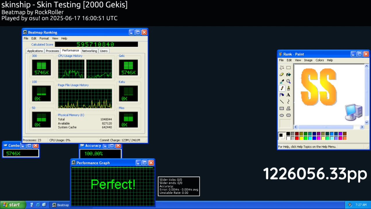The width and height of the screenshot is (371, 209).
Task: Pick the red color swatch in palette
Action: click(297, 138)
